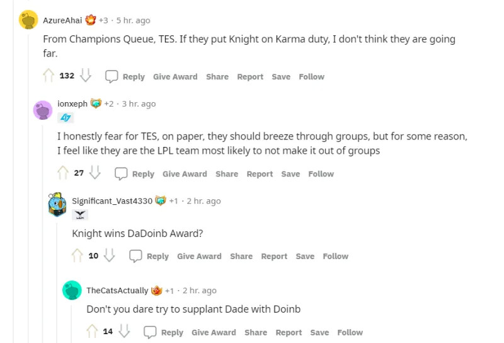Upvote AzureAhai's comment with 132 points
The height and width of the screenshot is (343, 504).
tap(49, 76)
